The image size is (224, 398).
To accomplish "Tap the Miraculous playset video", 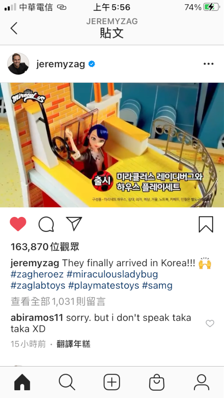I will pos(112,145).
